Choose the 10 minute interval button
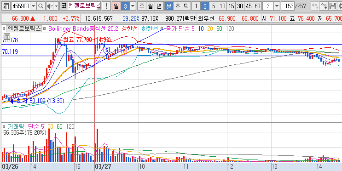Viewport: 342px width, 171px height. click(222, 6)
